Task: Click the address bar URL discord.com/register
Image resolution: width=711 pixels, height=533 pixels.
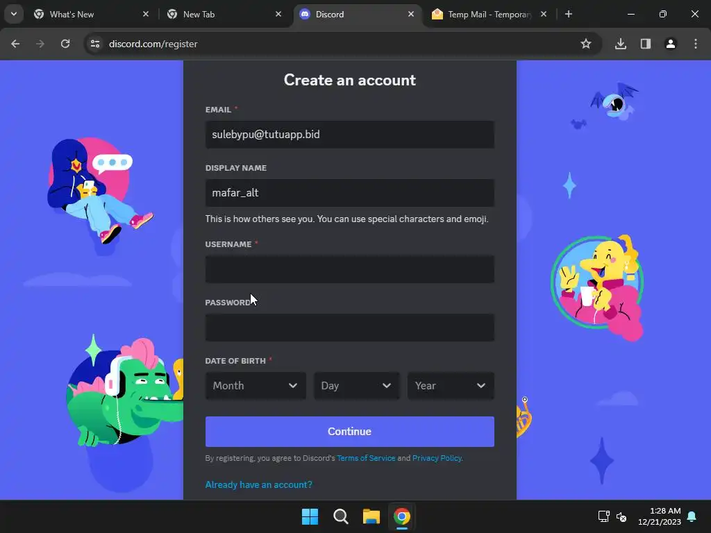Action: click(153, 44)
